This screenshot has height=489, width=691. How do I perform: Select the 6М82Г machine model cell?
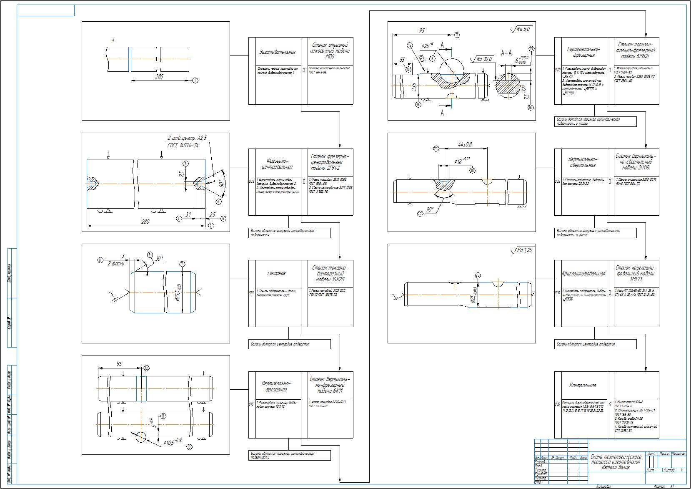[636, 50]
